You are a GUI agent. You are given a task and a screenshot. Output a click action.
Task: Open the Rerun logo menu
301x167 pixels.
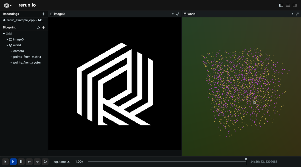[x=8, y=5]
